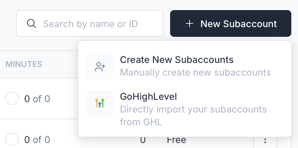Click the Free plan label in the bottom row

[176, 140]
